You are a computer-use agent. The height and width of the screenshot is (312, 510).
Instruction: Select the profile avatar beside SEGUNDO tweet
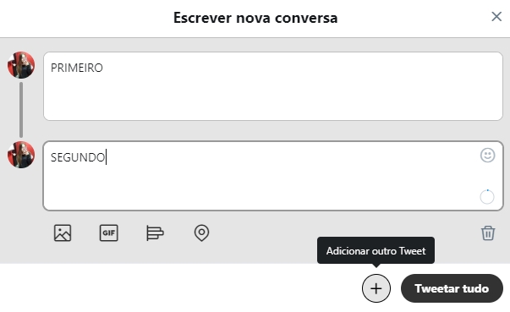tap(21, 155)
